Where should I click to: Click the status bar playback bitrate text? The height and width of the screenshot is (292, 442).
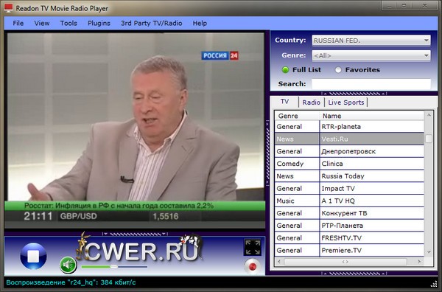click(71, 282)
